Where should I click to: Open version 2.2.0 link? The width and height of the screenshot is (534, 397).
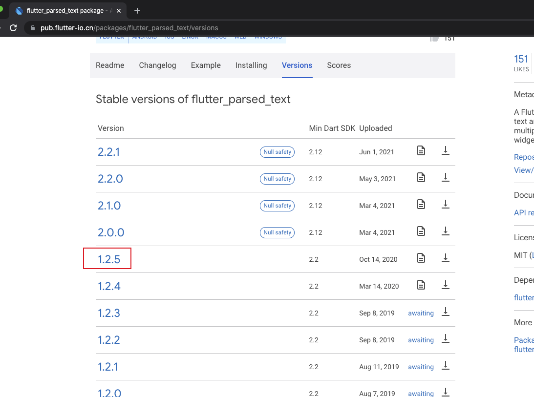point(110,179)
